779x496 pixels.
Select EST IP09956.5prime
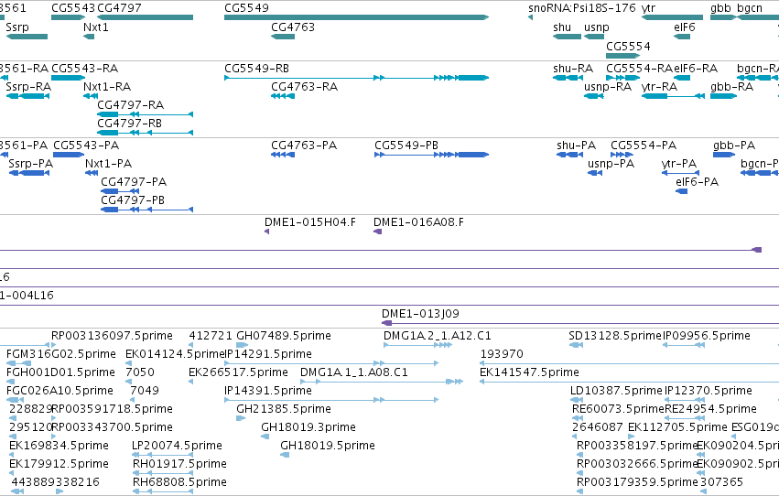707,336
